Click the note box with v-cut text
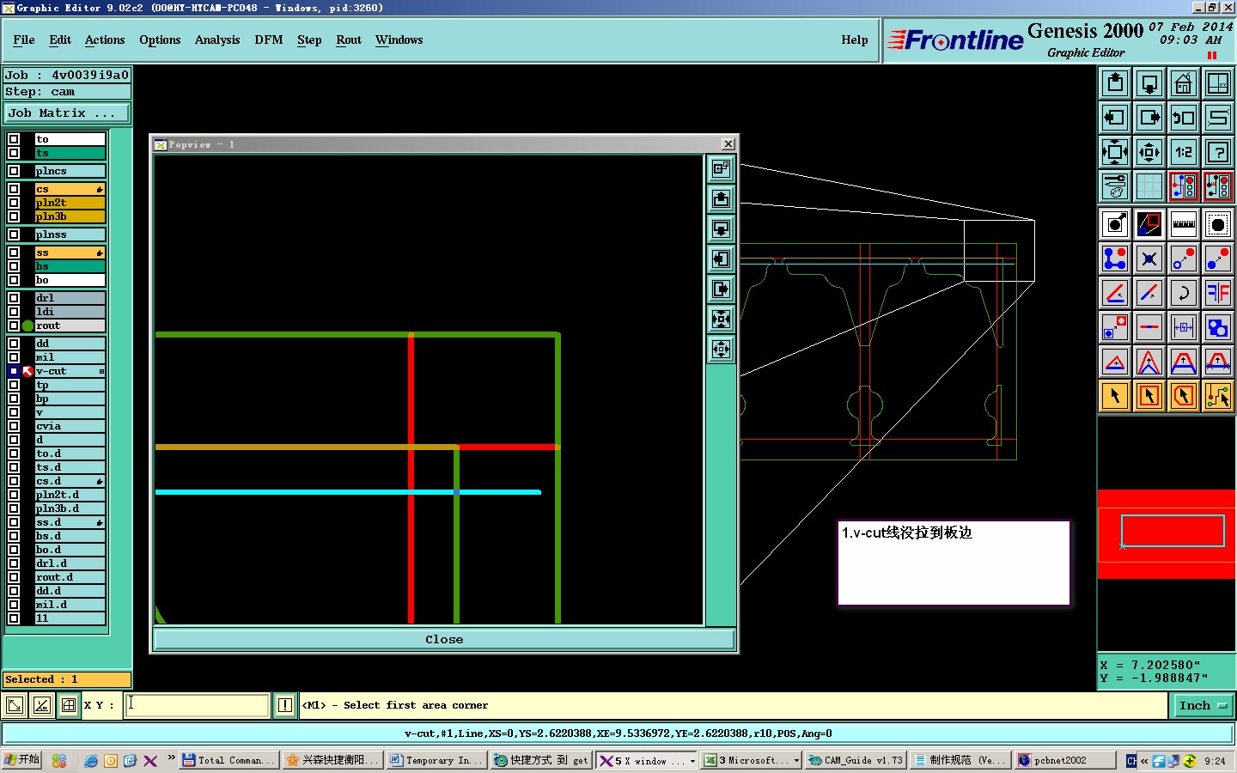The width and height of the screenshot is (1237, 773). coord(954,563)
